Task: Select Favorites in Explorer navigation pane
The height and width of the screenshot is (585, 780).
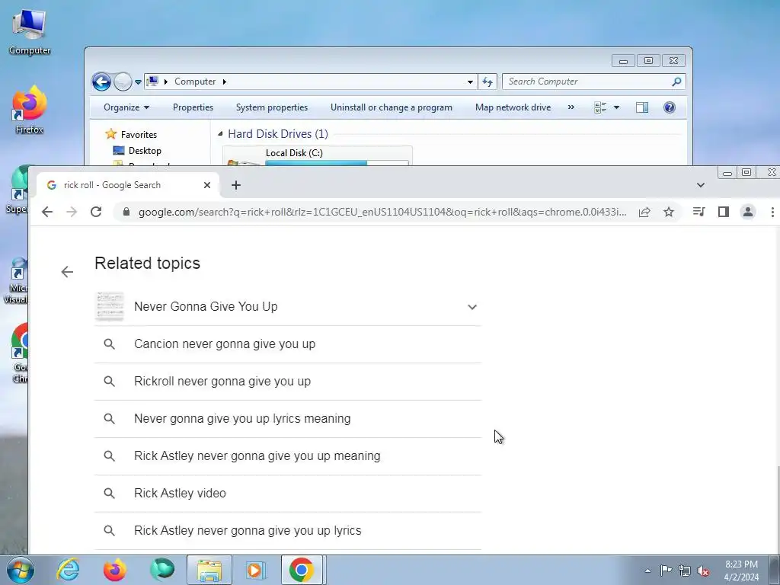Action: (139, 134)
